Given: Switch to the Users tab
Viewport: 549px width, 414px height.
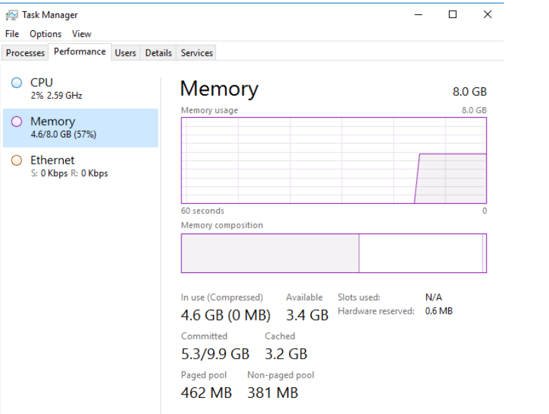Looking at the screenshot, I should coord(126,53).
